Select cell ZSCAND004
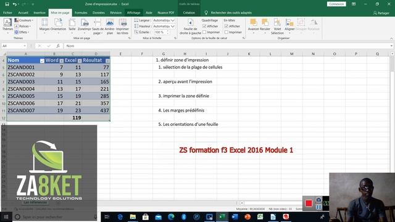This screenshot has height=222, width=395. pyautogui.click(x=26, y=89)
